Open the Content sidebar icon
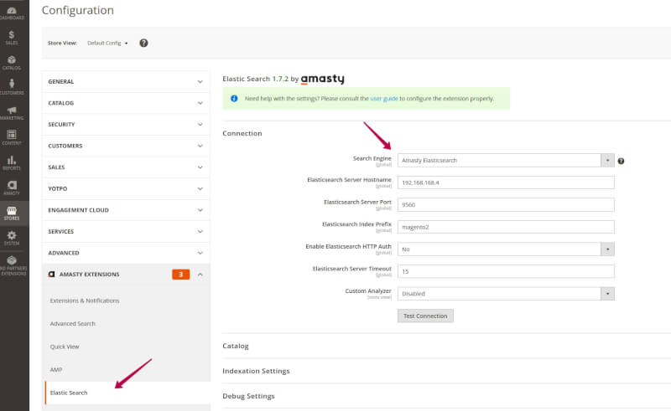The width and height of the screenshot is (671, 411). point(12,137)
